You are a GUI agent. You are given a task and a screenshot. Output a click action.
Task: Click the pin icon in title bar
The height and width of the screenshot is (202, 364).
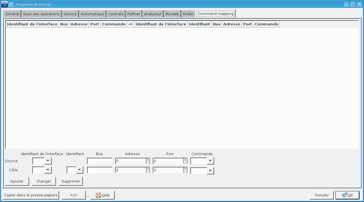(x=11, y=5)
